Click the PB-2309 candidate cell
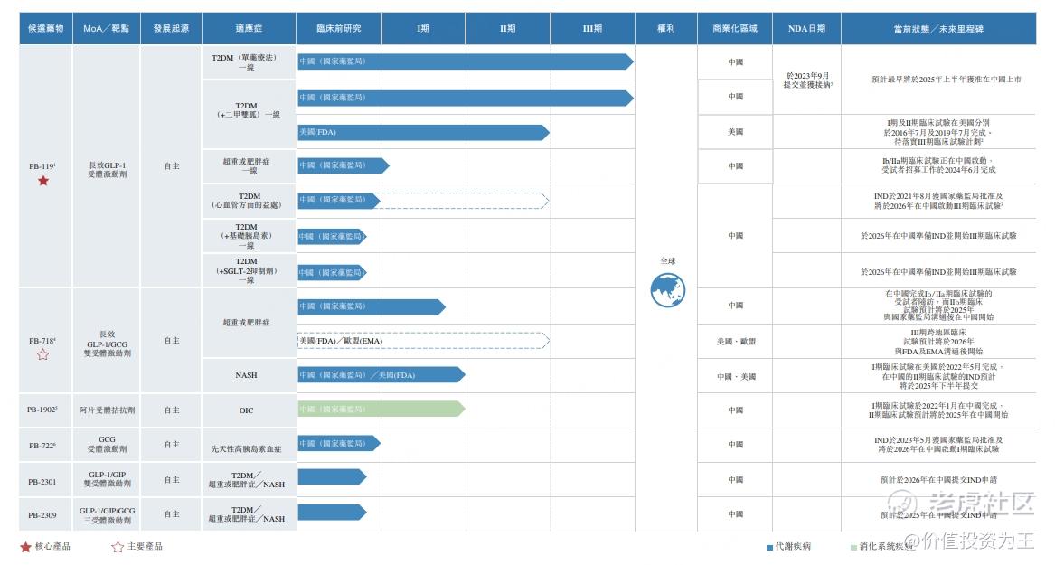1055x565 pixels. pyautogui.click(x=44, y=514)
